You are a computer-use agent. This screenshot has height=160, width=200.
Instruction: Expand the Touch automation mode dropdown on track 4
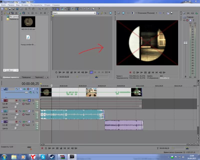point(33,125)
